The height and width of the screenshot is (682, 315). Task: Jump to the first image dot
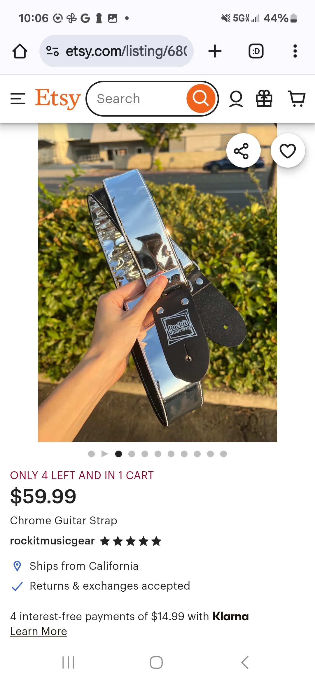pyautogui.click(x=91, y=454)
